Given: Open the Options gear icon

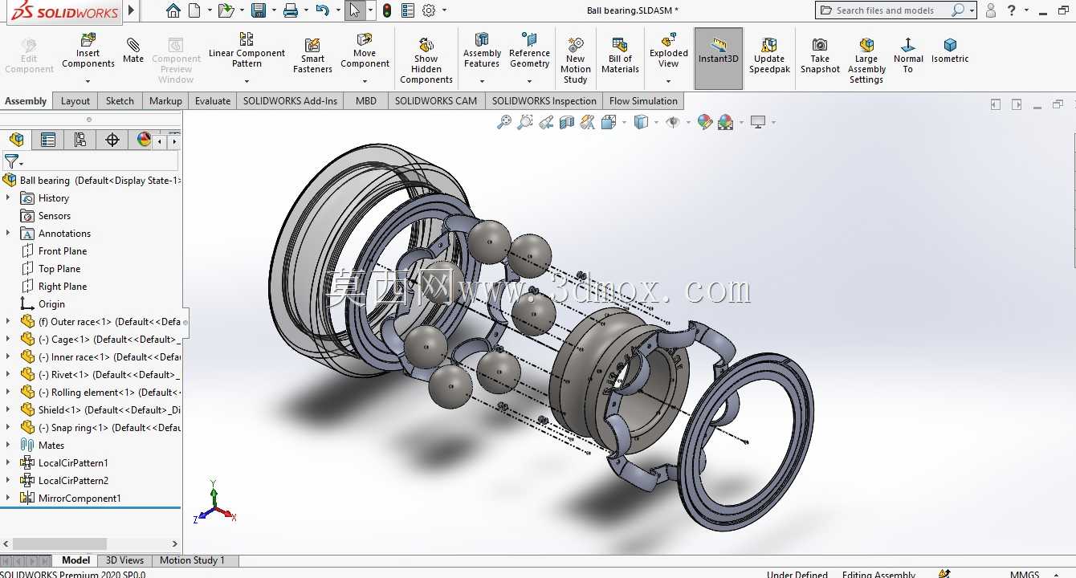Looking at the screenshot, I should [x=429, y=10].
